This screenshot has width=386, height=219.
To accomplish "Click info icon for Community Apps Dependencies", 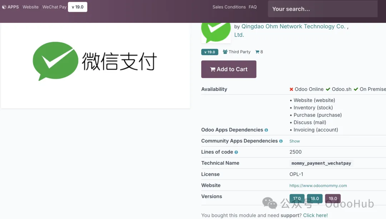I will click(281, 141).
